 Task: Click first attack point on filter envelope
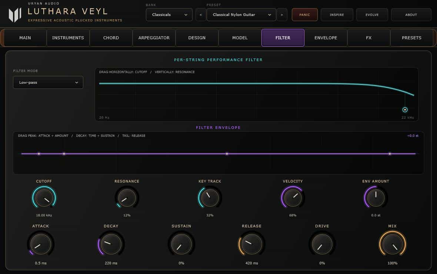(39, 154)
